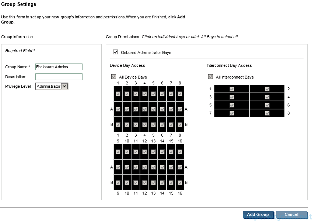Viewport: 312px width, 221px height.
Task: Toggle device bay 16 row B checkbox
Action: (180, 182)
